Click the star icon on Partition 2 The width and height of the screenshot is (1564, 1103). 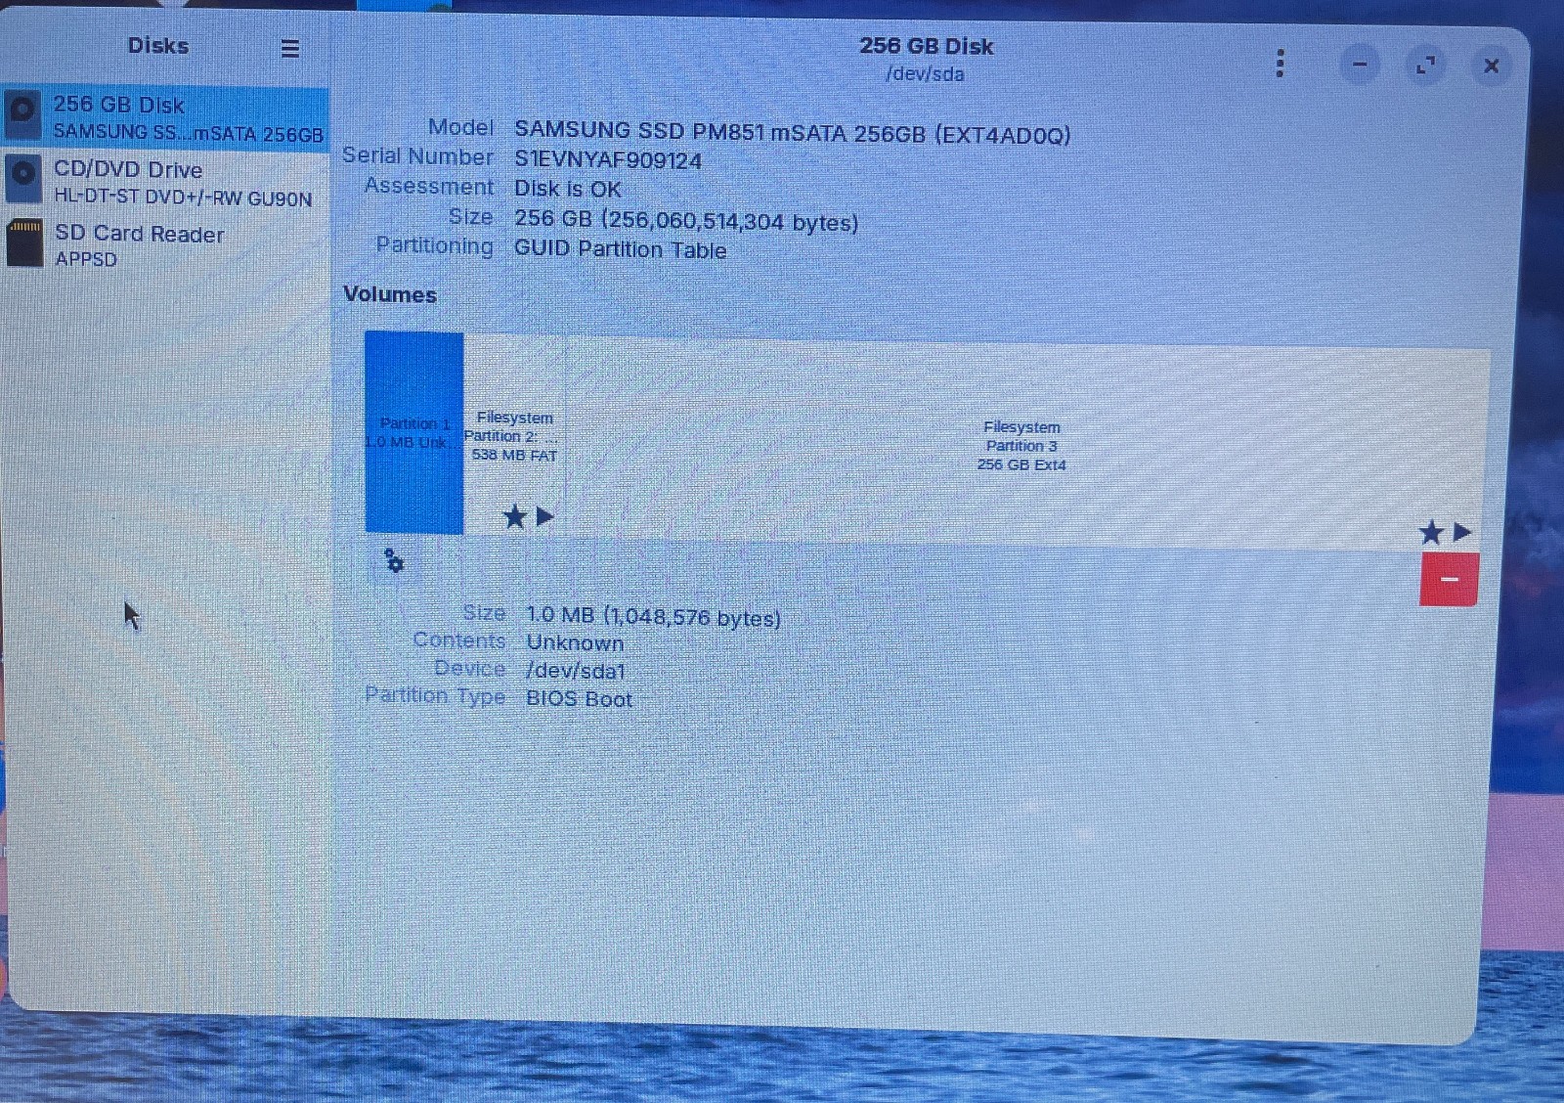[x=514, y=516]
